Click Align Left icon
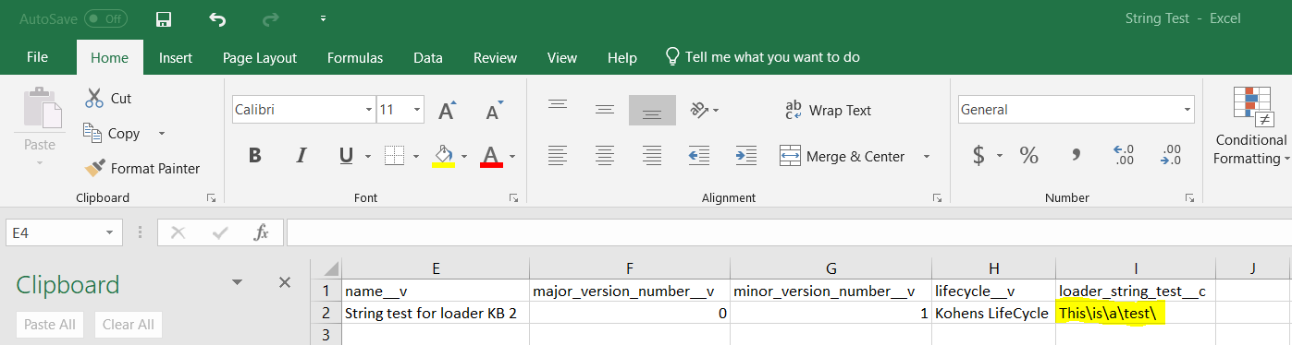The height and width of the screenshot is (345, 1292). [558, 156]
